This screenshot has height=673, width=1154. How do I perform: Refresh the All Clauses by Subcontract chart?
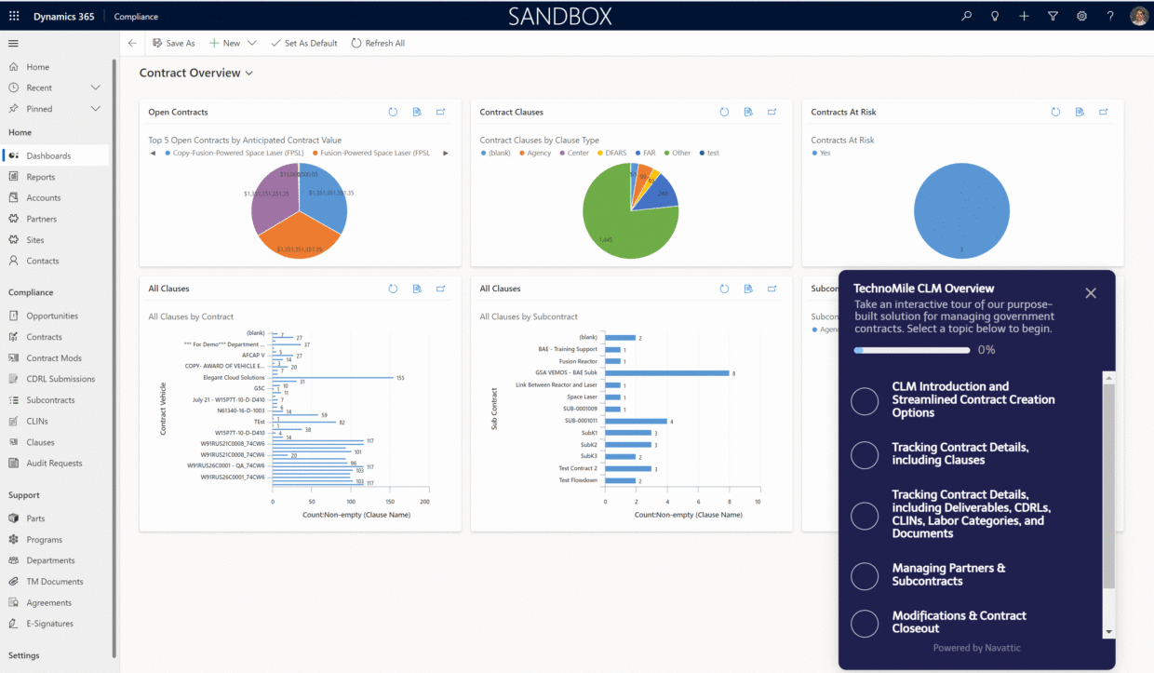coord(724,289)
